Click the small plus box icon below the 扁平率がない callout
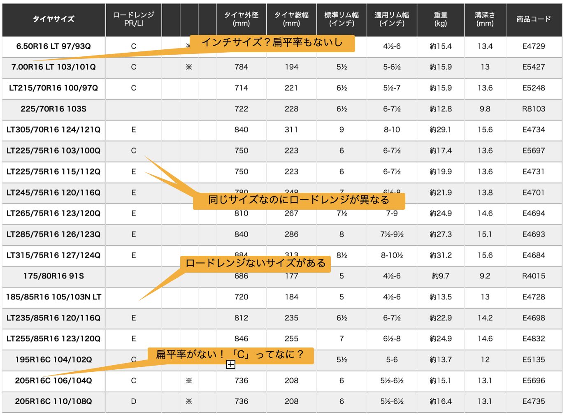567x417 pixels. [231, 365]
